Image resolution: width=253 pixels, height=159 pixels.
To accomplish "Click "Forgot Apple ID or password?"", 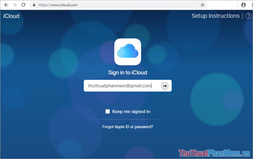I will [x=128, y=127].
